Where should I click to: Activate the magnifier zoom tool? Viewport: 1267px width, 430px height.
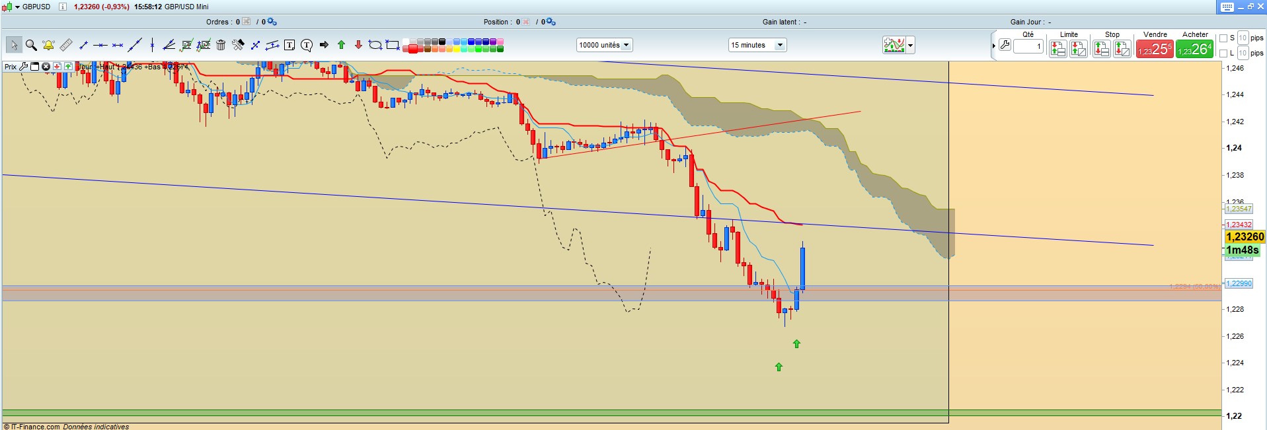click(x=31, y=45)
